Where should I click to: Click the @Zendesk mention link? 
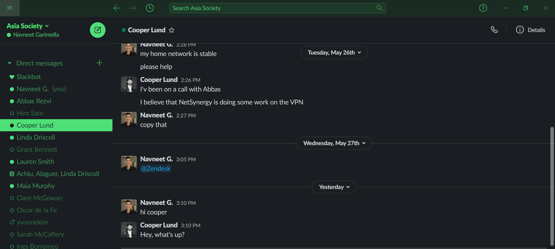[156, 169]
